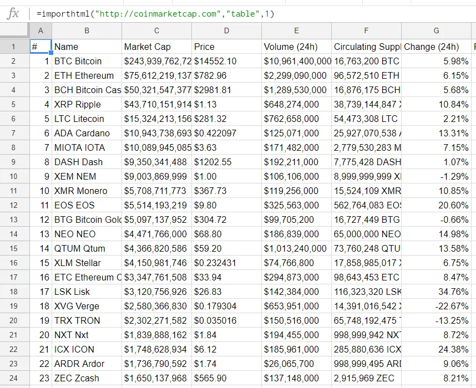Click the supply cell '65,000,000 NEO'
This screenshot has height=388, width=476.
click(x=366, y=234)
